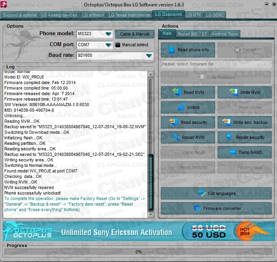Toggle the Manual select checkbox
Viewport: 277px width, 262px height.
118,45
